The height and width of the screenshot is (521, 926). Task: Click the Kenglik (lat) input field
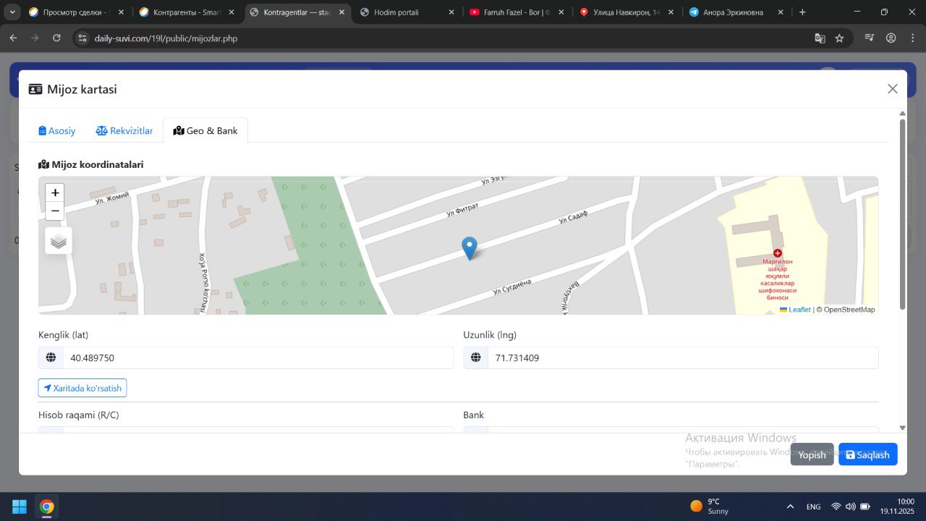pos(257,357)
